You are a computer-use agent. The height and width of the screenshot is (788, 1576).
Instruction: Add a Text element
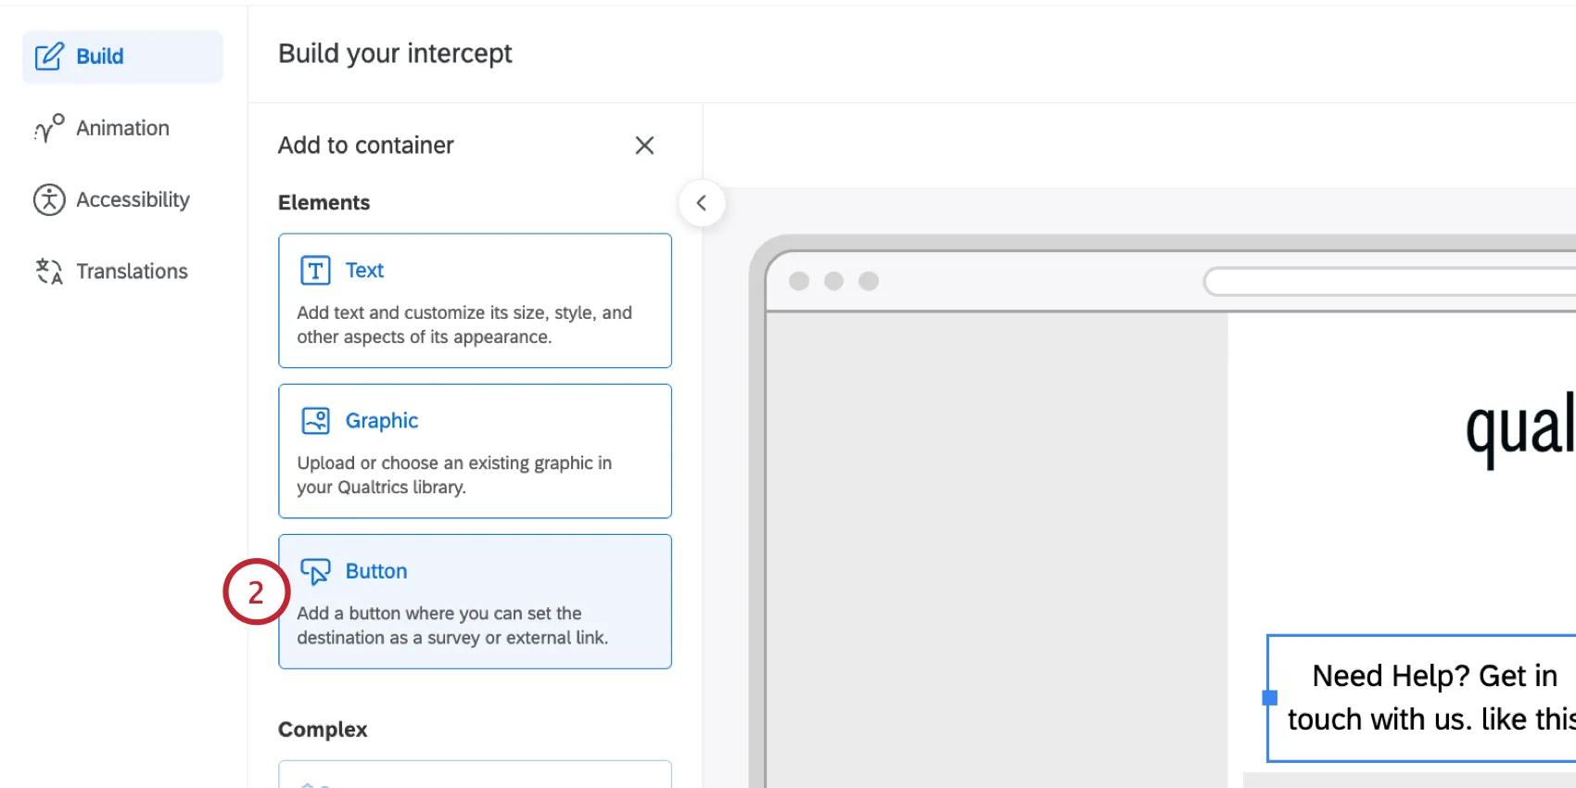475,300
